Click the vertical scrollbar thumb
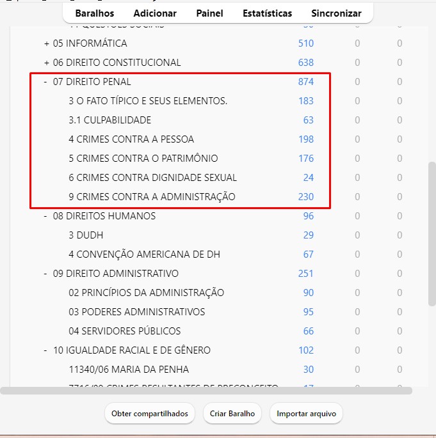This screenshot has height=438, width=436. (432, 234)
